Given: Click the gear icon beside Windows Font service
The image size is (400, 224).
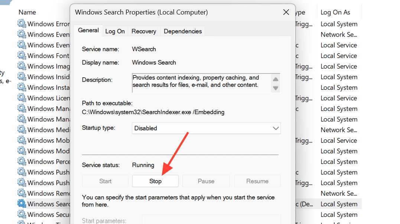Looking at the screenshot, I should (22, 55).
